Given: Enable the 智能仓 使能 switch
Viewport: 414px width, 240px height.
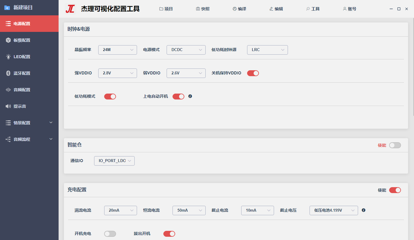Looking at the screenshot, I should 395,145.
